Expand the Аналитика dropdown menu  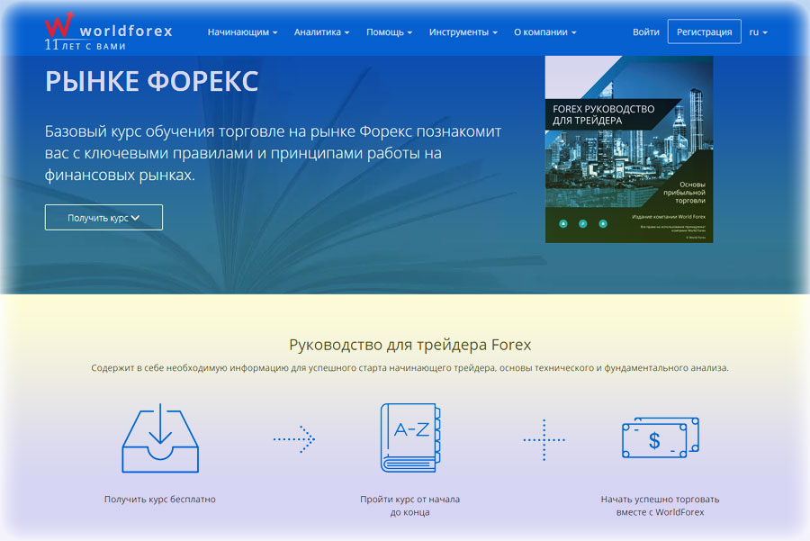click(321, 32)
